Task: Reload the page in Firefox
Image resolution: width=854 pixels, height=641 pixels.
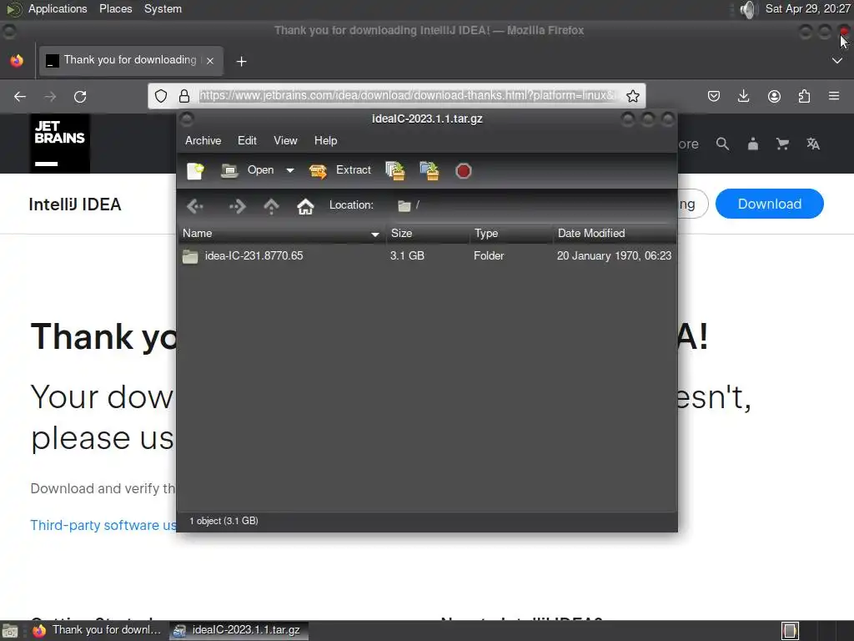Action: click(80, 97)
